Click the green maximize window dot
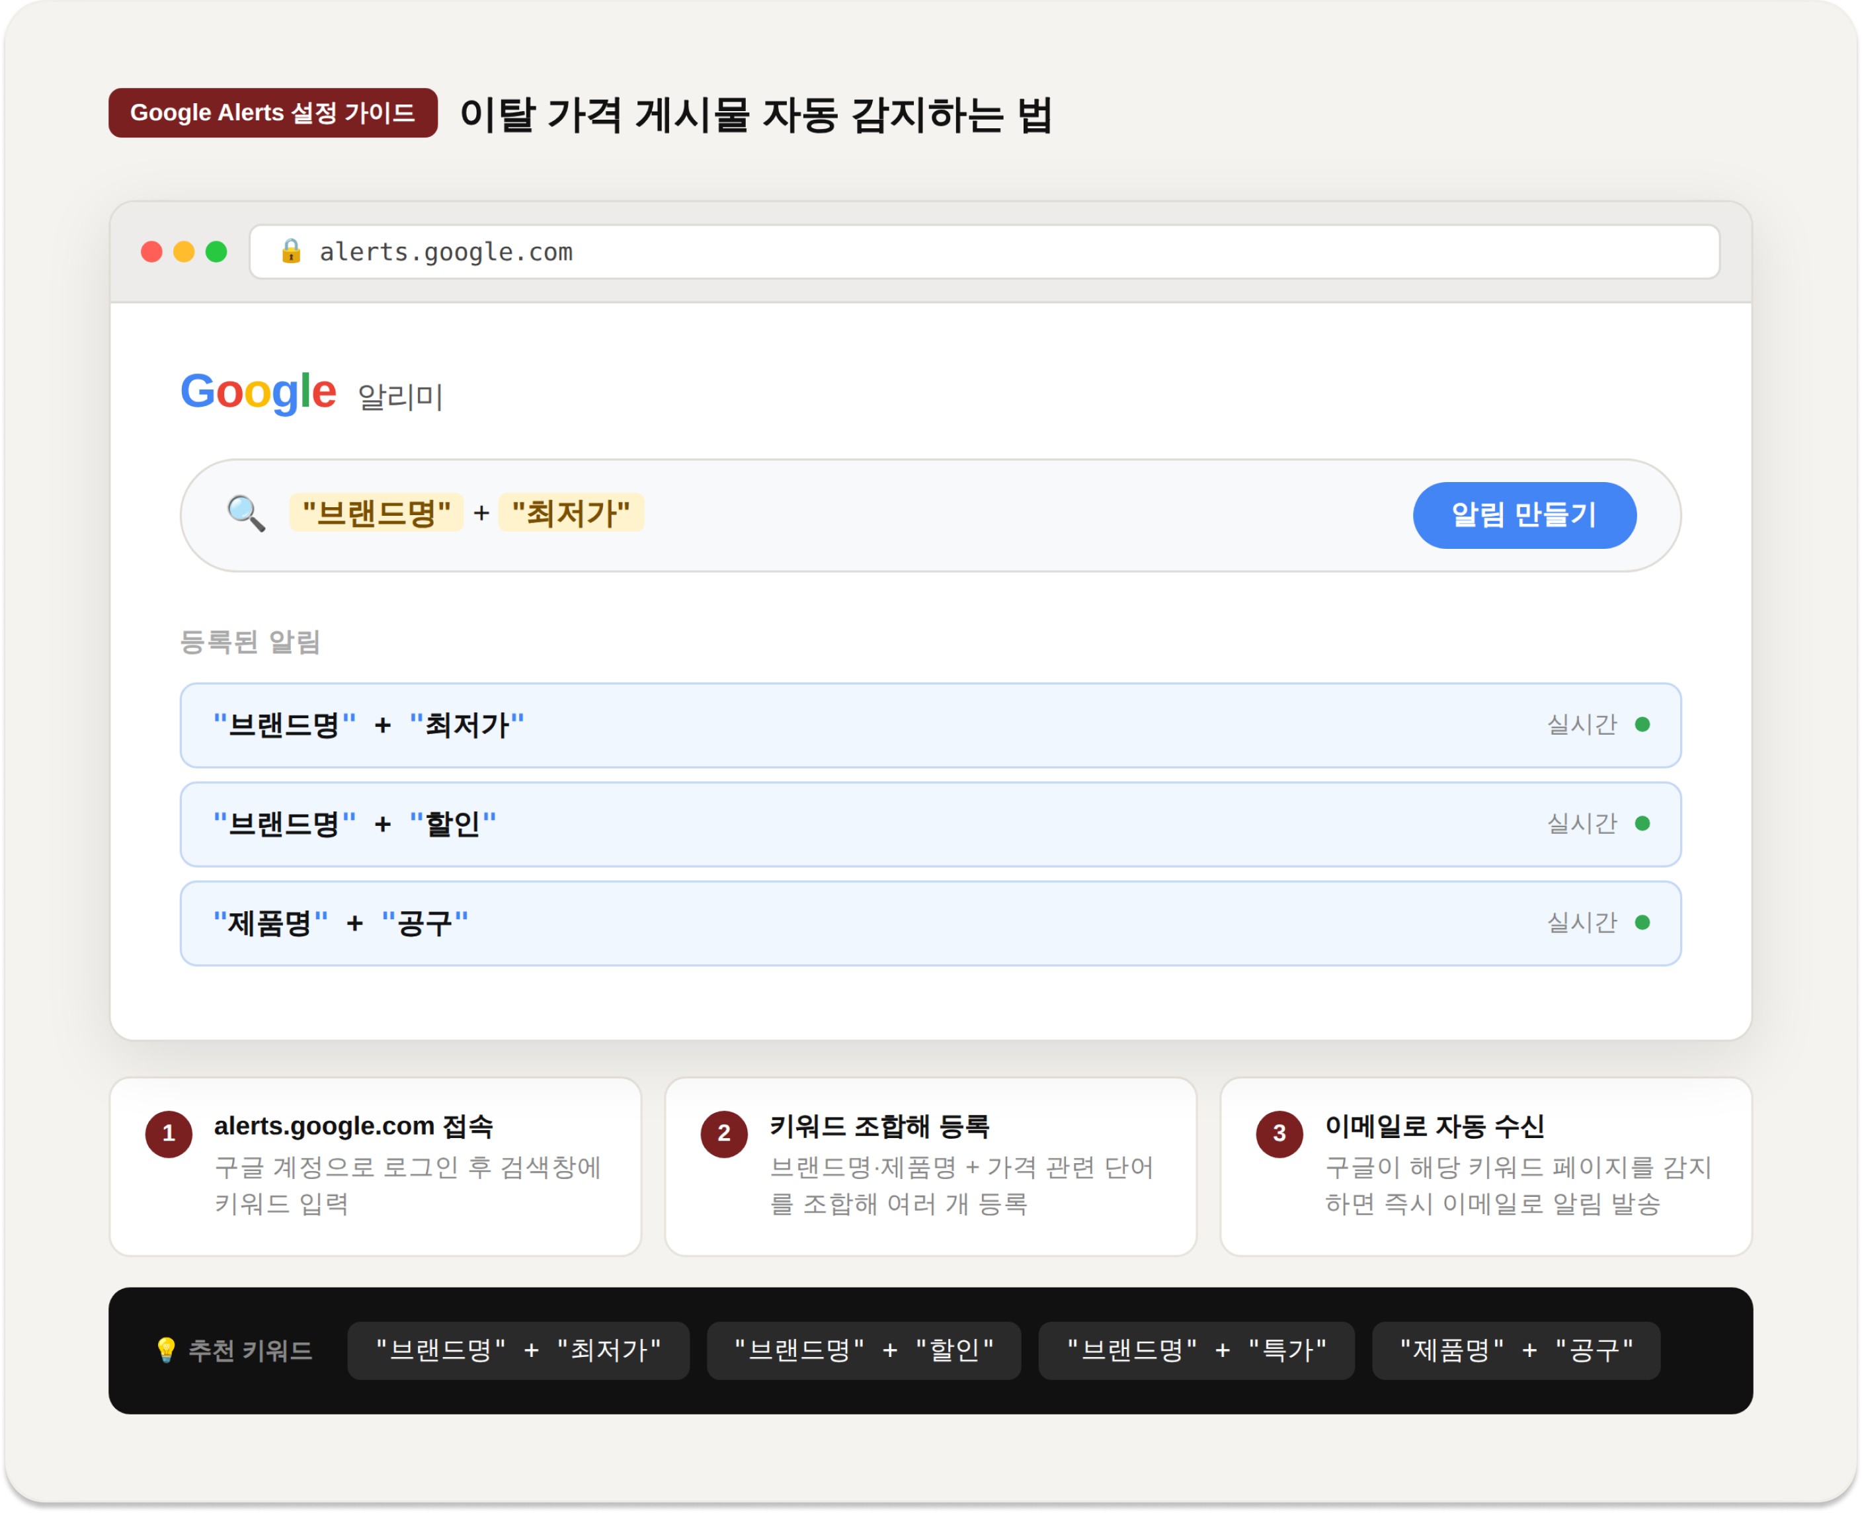The height and width of the screenshot is (1513, 1862). click(216, 252)
